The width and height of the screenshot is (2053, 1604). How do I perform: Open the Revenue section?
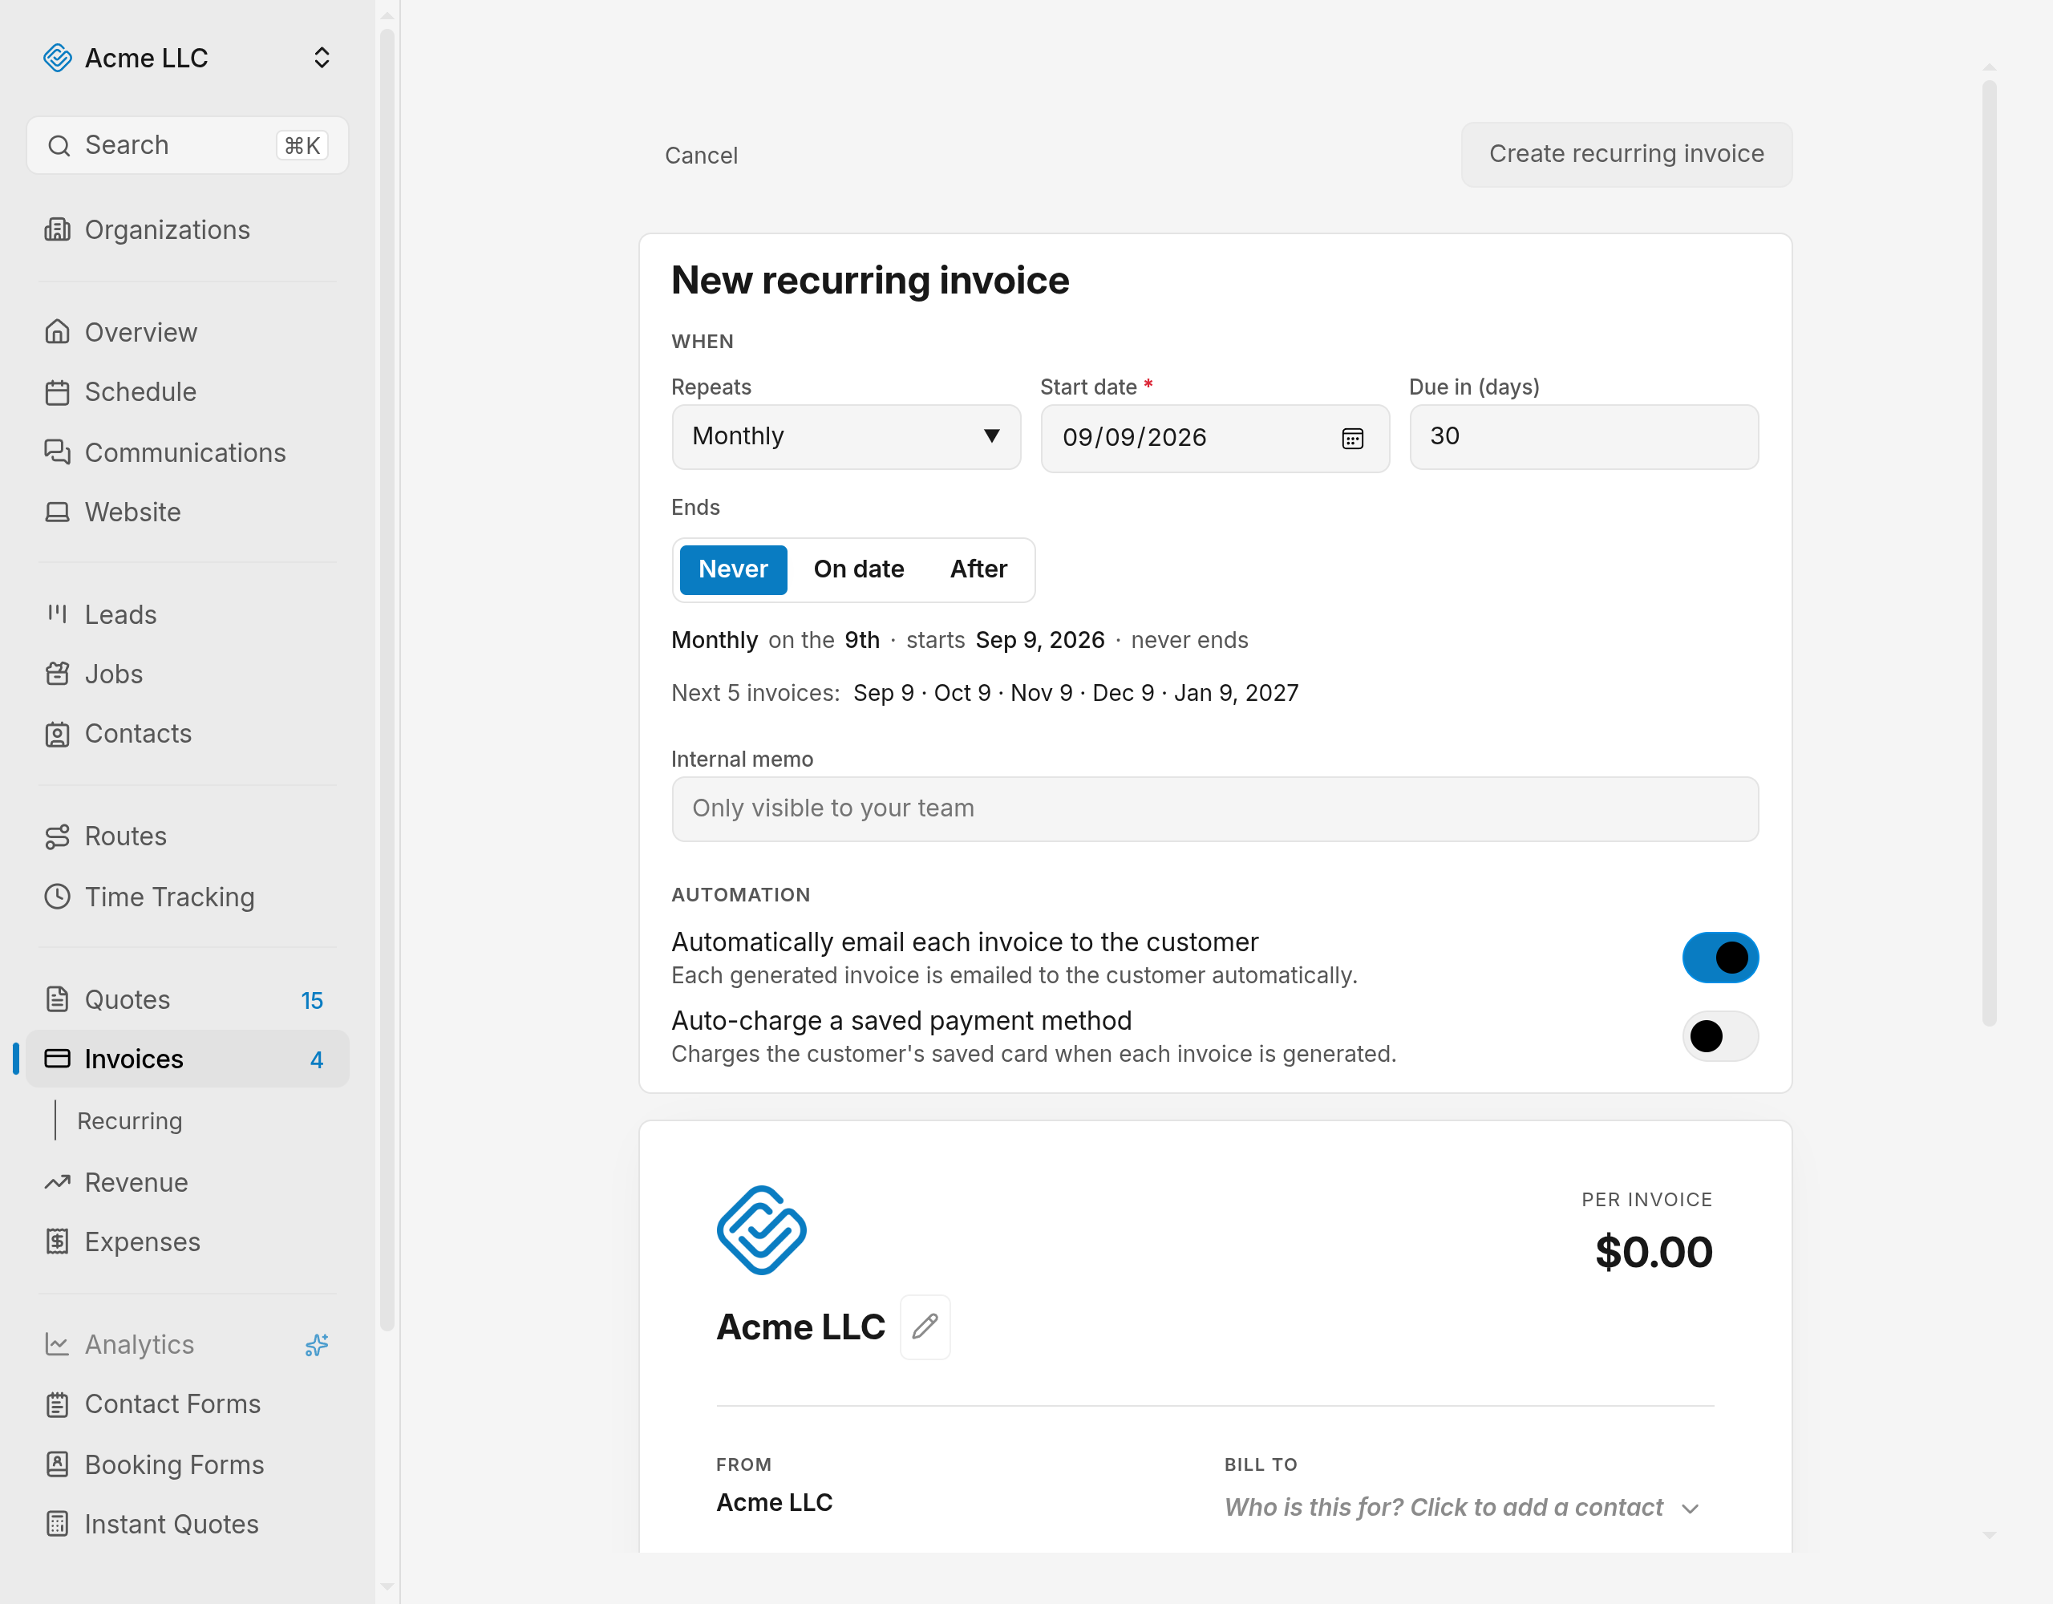point(187,1183)
